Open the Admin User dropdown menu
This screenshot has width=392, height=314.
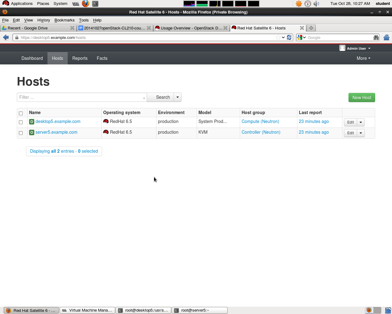[359, 48]
